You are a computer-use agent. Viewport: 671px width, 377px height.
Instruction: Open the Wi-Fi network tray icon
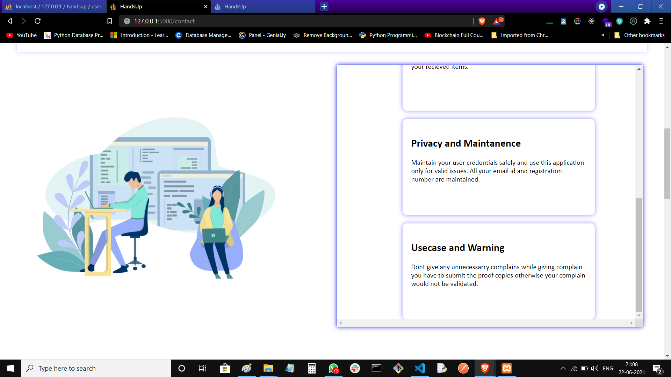tap(574, 368)
